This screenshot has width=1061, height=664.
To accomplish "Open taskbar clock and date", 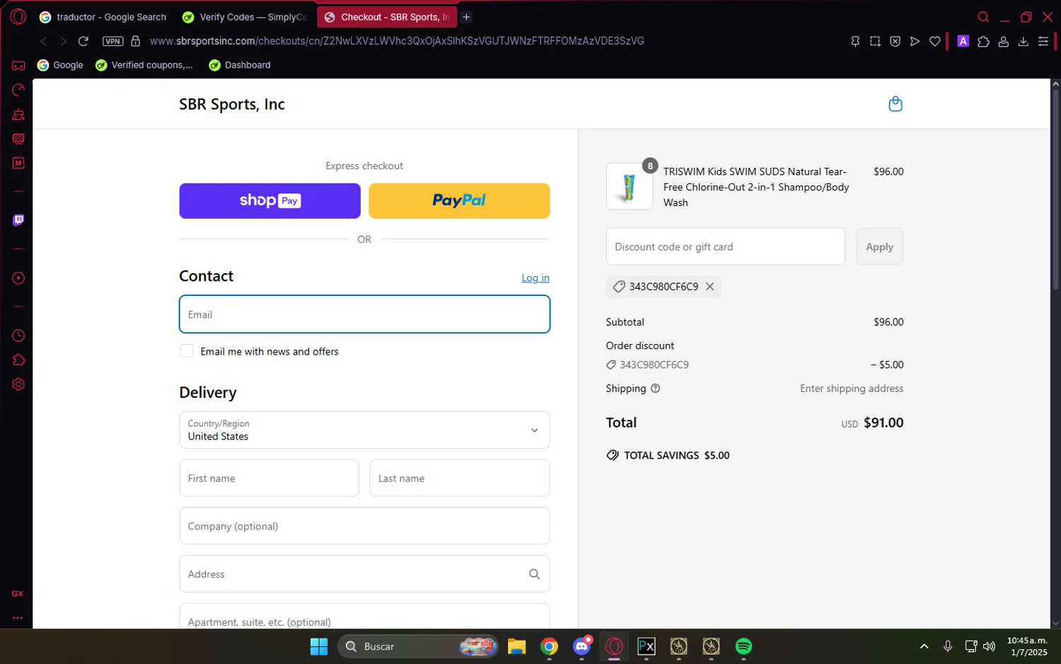I will (1027, 646).
